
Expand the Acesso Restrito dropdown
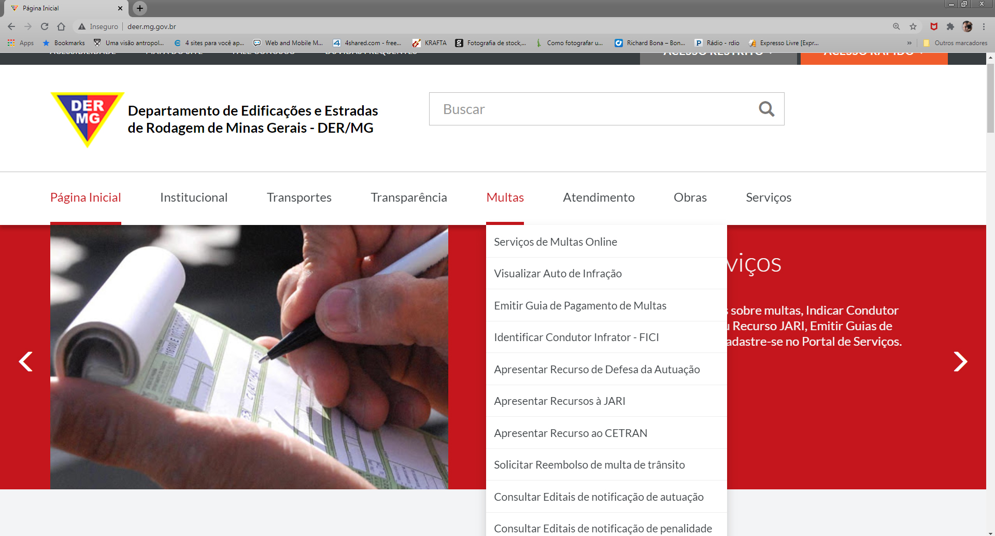coord(718,56)
